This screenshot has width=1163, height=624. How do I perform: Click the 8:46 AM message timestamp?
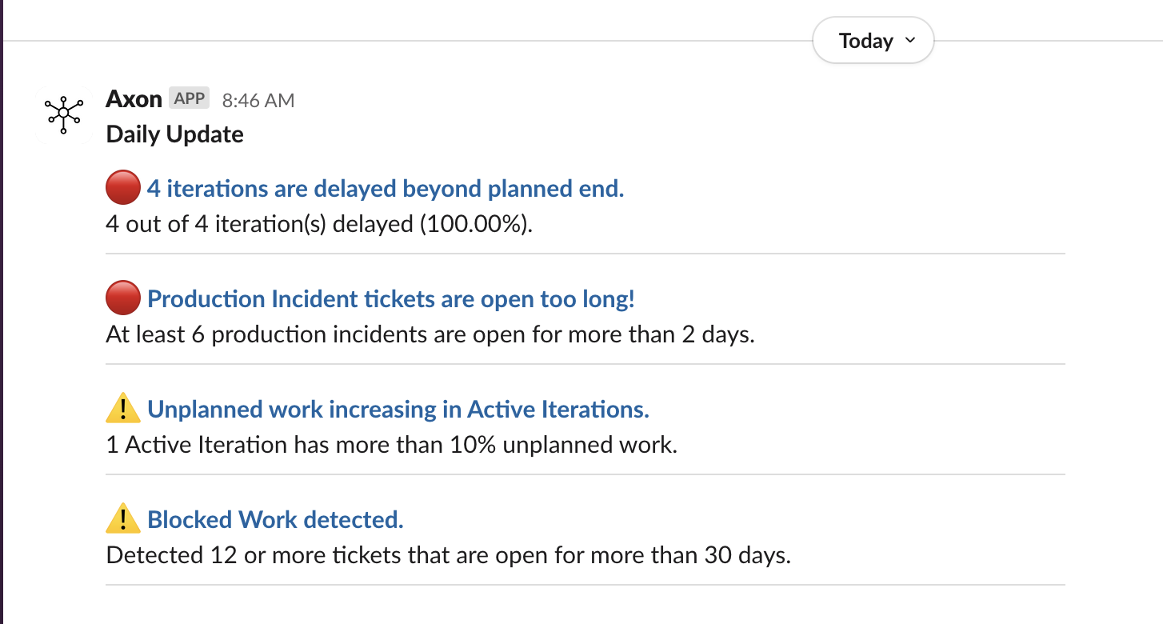pyautogui.click(x=258, y=100)
